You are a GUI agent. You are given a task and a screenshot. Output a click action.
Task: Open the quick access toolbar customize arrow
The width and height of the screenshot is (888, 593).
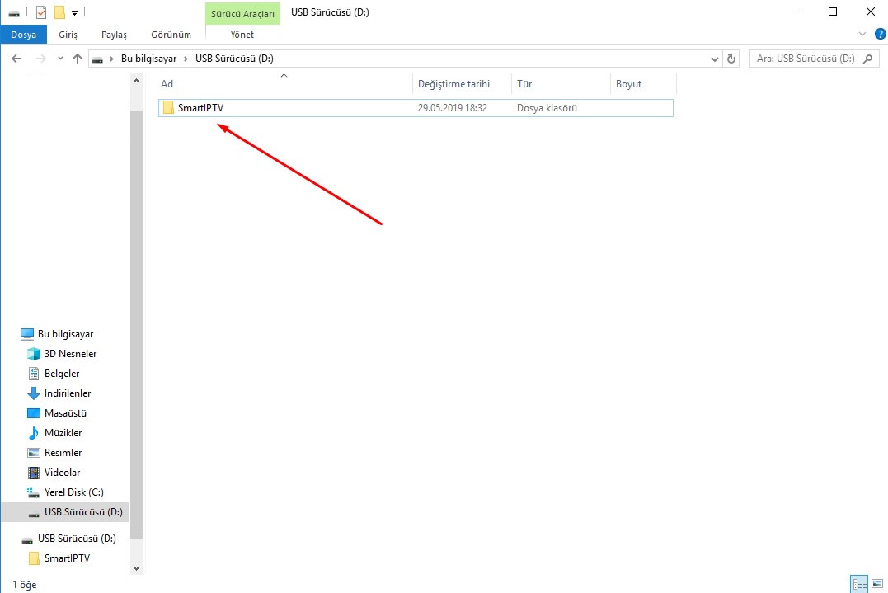coord(74,12)
